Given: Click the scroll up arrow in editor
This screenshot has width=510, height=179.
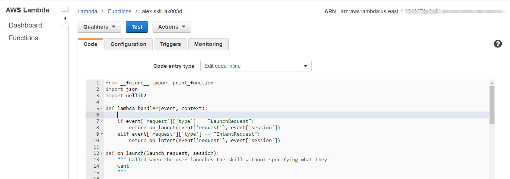Looking at the screenshot, I should [492, 83].
